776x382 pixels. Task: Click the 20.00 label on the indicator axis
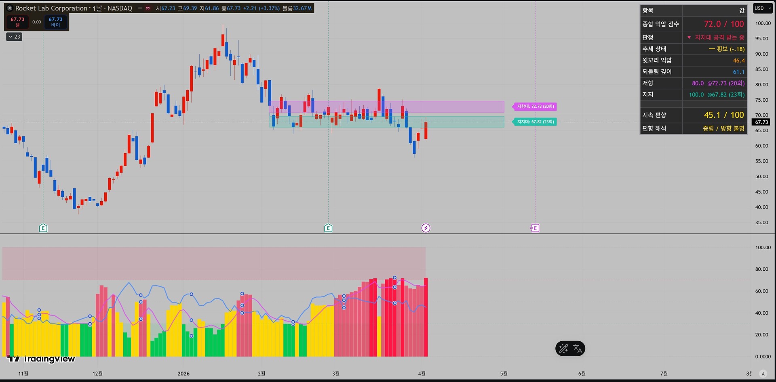point(761,335)
